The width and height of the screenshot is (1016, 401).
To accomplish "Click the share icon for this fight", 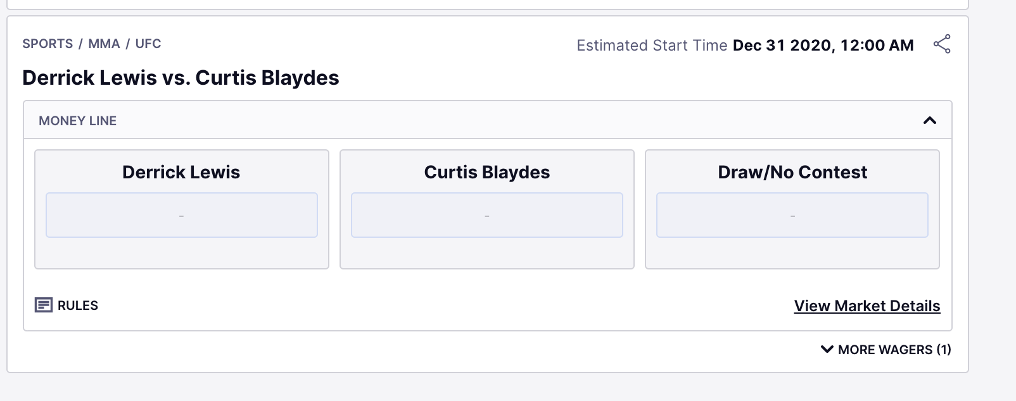I will pos(942,44).
